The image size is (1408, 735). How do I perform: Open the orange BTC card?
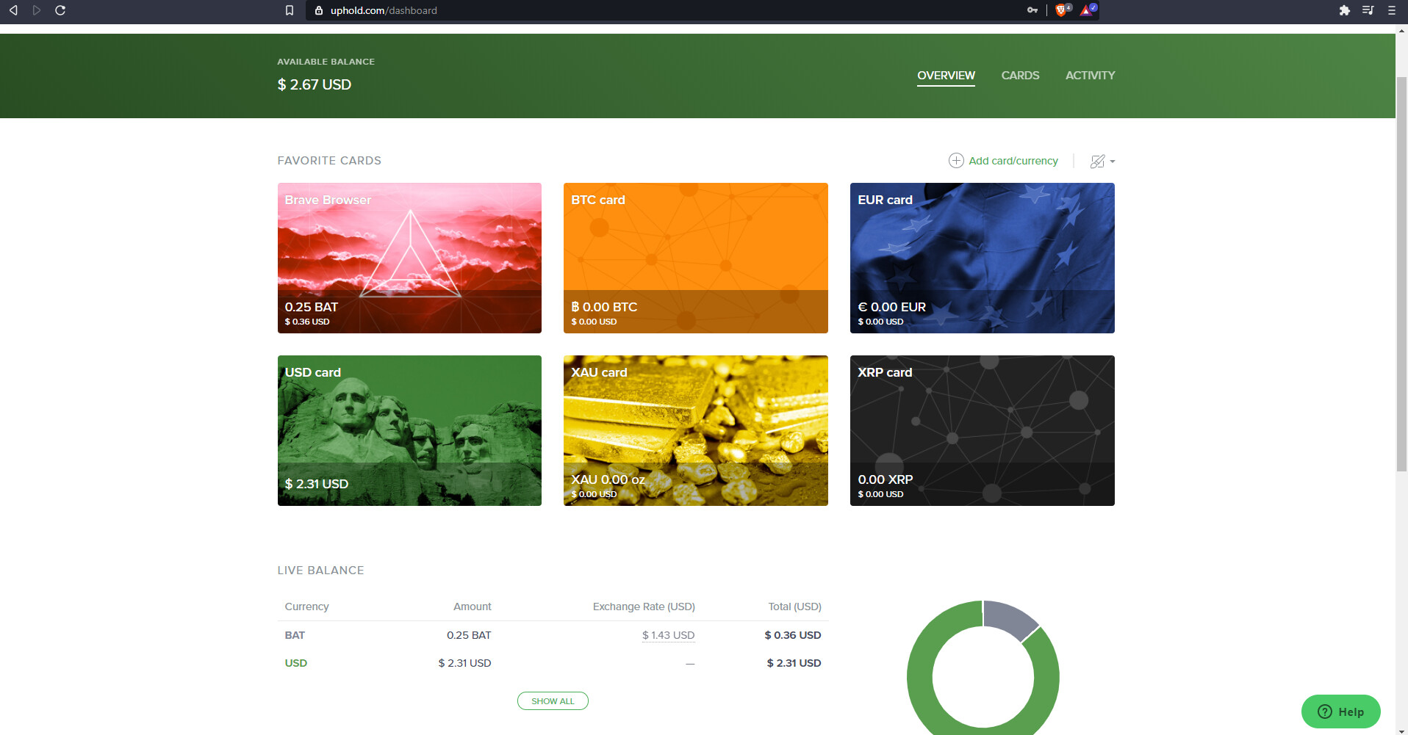pos(696,258)
